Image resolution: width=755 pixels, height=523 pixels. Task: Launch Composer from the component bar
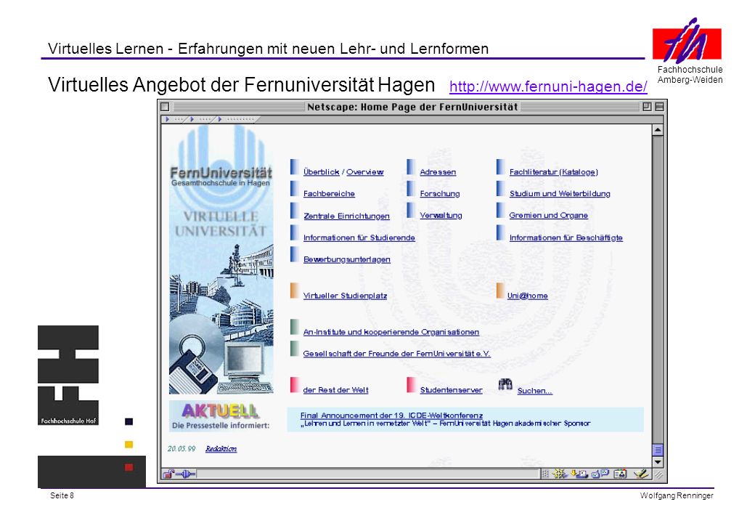pyautogui.click(x=641, y=474)
